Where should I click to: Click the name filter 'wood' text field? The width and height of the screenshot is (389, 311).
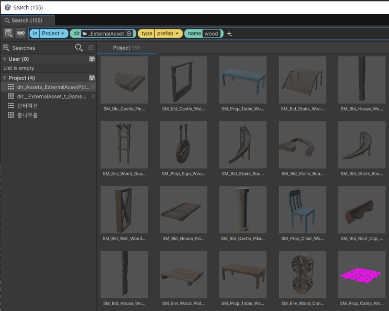tap(212, 34)
